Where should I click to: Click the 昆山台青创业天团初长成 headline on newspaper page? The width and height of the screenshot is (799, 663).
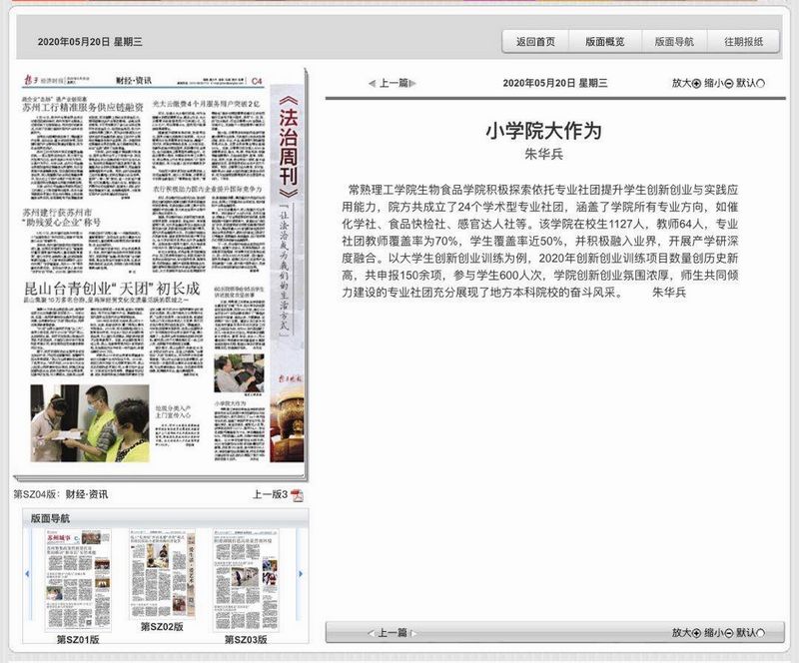[x=112, y=289]
